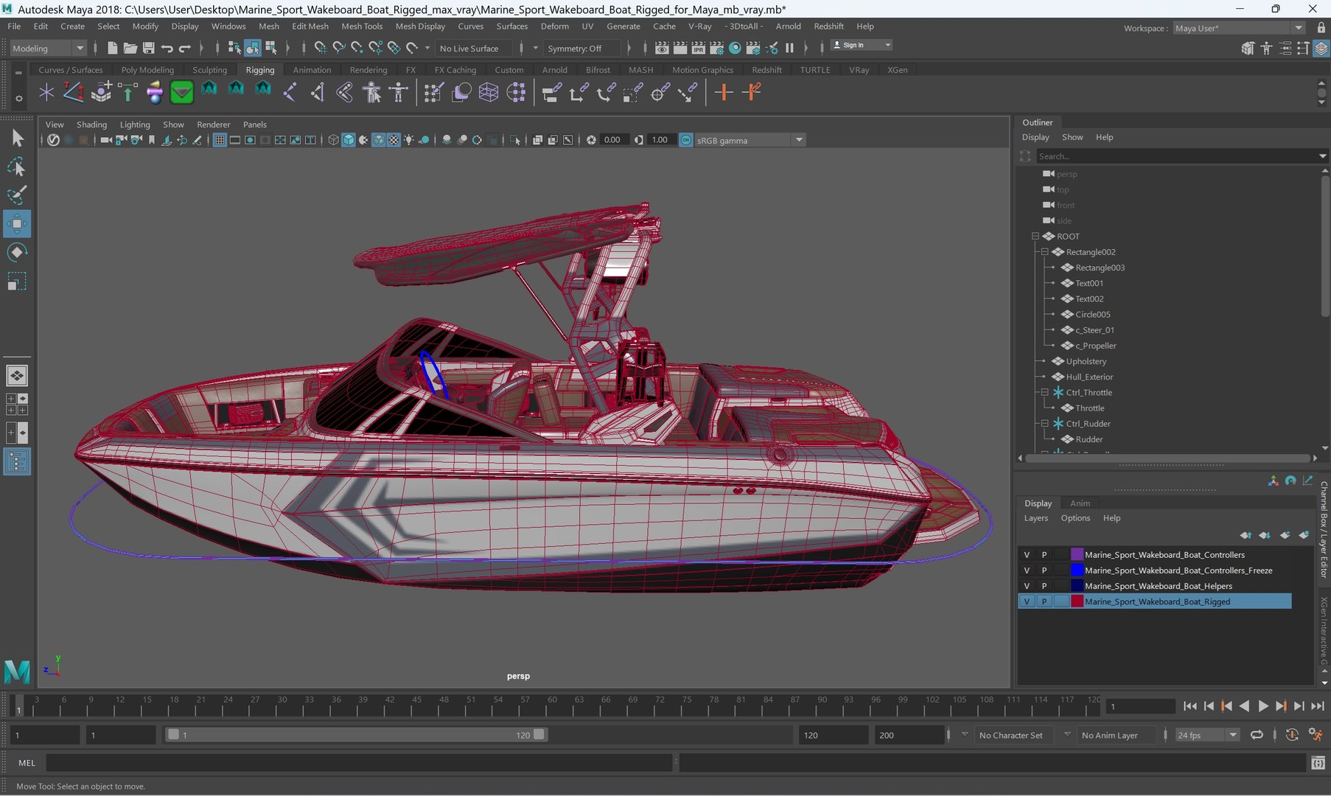Viewport: 1331px width, 796px height.
Task: Toggle the auto keyframe button
Action: [1292, 735]
